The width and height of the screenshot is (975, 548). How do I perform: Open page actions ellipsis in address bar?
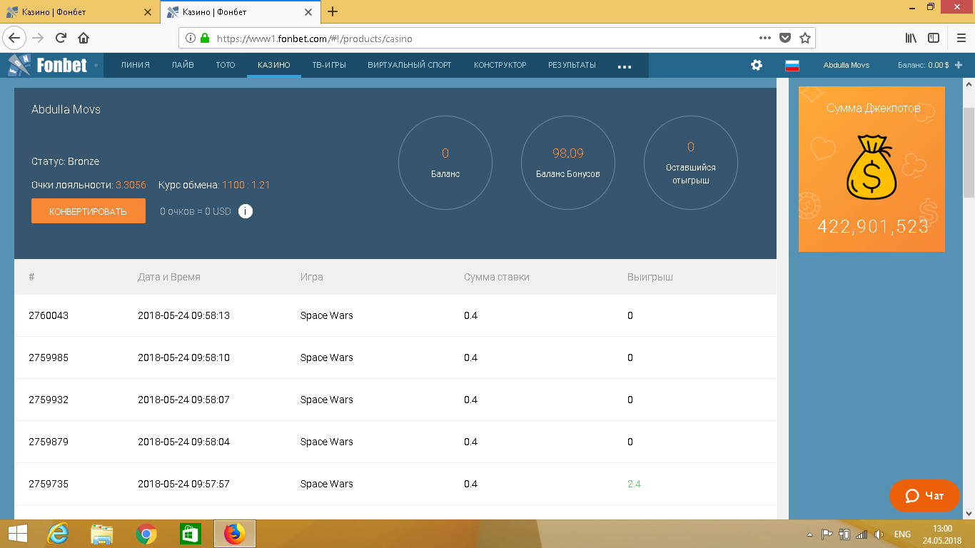pos(764,39)
